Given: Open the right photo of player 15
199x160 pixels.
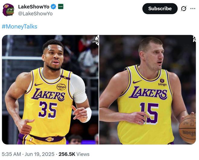Looking at the screenshot, I should (147, 90).
